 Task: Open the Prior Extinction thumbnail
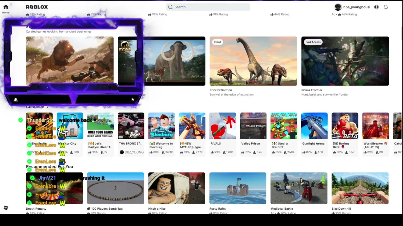(x=253, y=61)
